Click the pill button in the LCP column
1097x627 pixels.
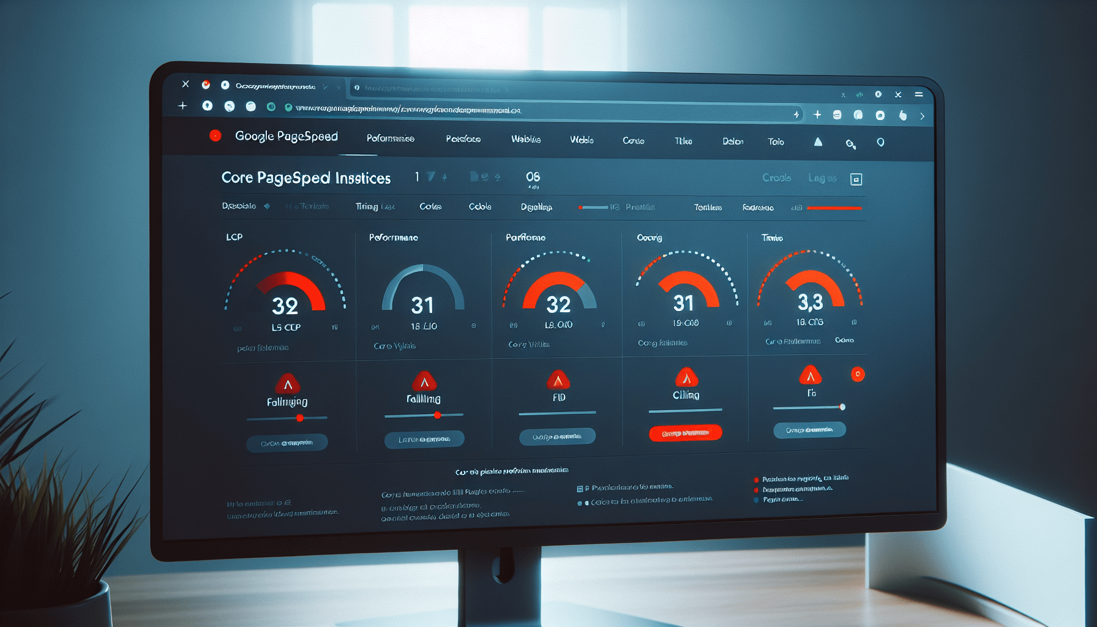[x=287, y=443]
